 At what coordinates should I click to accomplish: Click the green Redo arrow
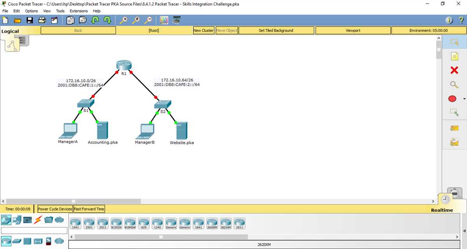click(x=107, y=20)
